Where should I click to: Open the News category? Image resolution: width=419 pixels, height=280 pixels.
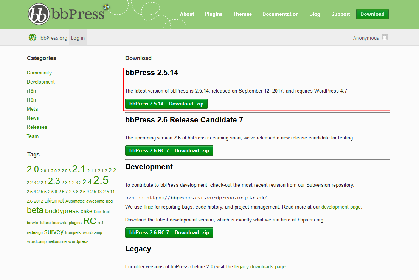(x=33, y=118)
